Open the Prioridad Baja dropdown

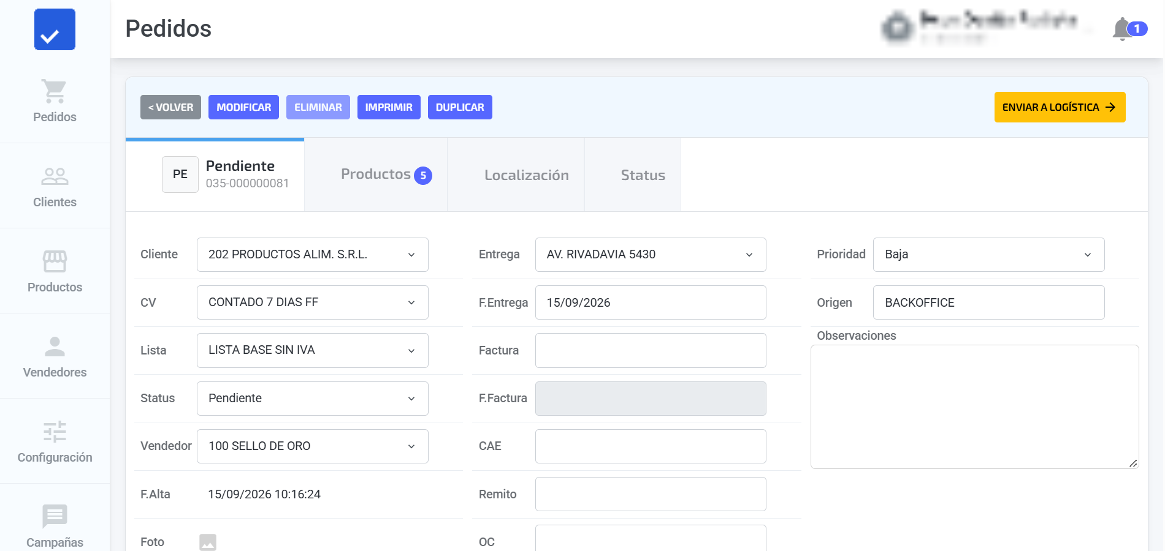(989, 255)
